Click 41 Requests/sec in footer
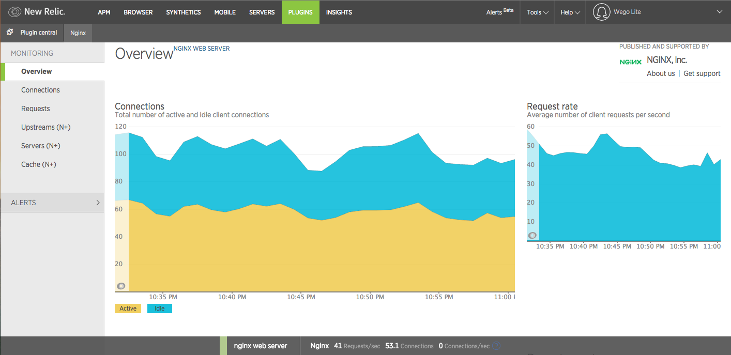This screenshot has width=731, height=355. [x=357, y=346]
